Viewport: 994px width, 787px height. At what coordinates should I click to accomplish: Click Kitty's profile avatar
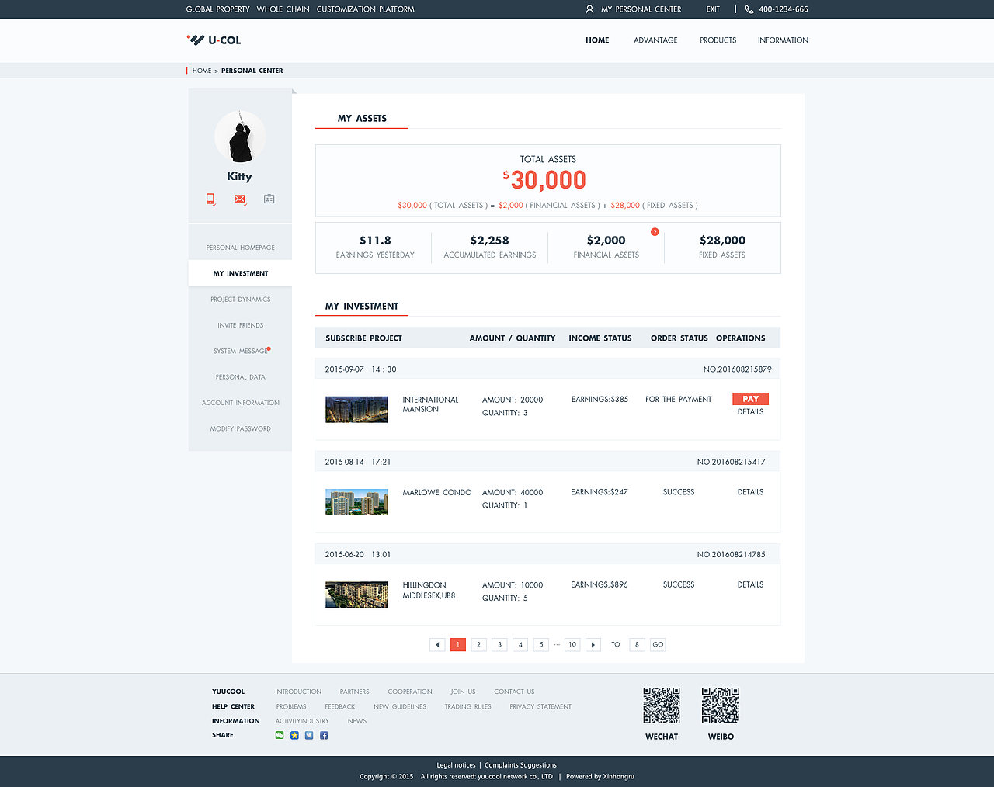tap(240, 137)
